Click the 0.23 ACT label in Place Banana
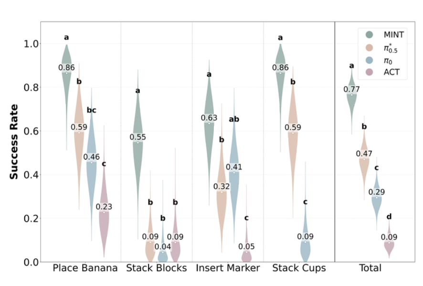Image resolution: width=423 pixels, height=286 pixels. [104, 207]
